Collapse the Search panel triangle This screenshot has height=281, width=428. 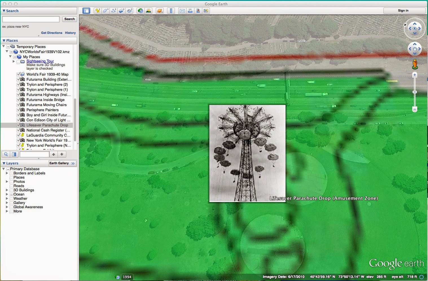click(x=4, y=11)
